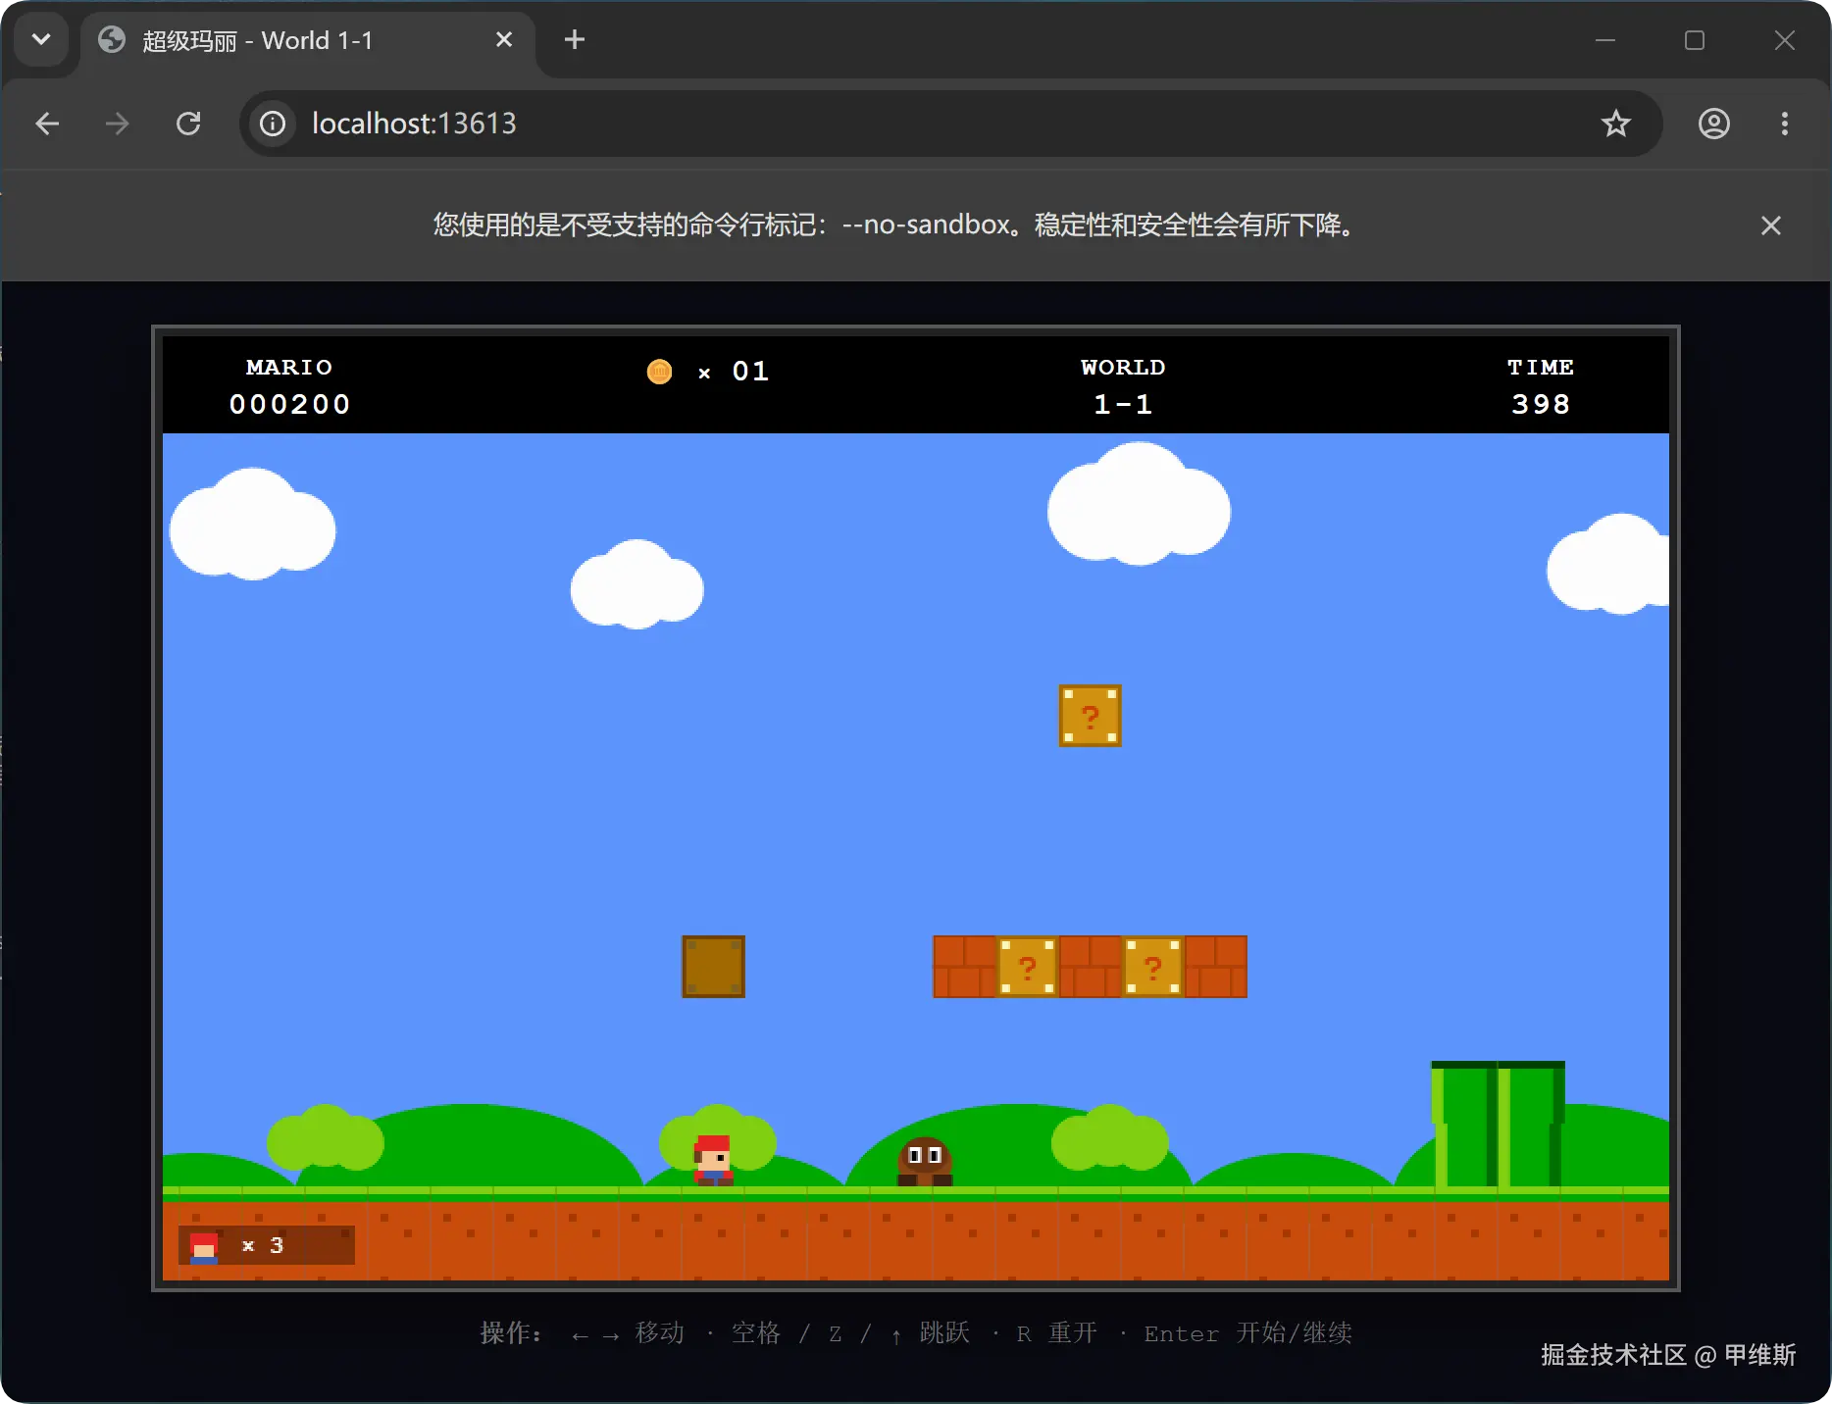The height and width of the screenshot is (1404, 1832).
Task: Open the Chrome three-dot menu
Action: coord(1784,124)
